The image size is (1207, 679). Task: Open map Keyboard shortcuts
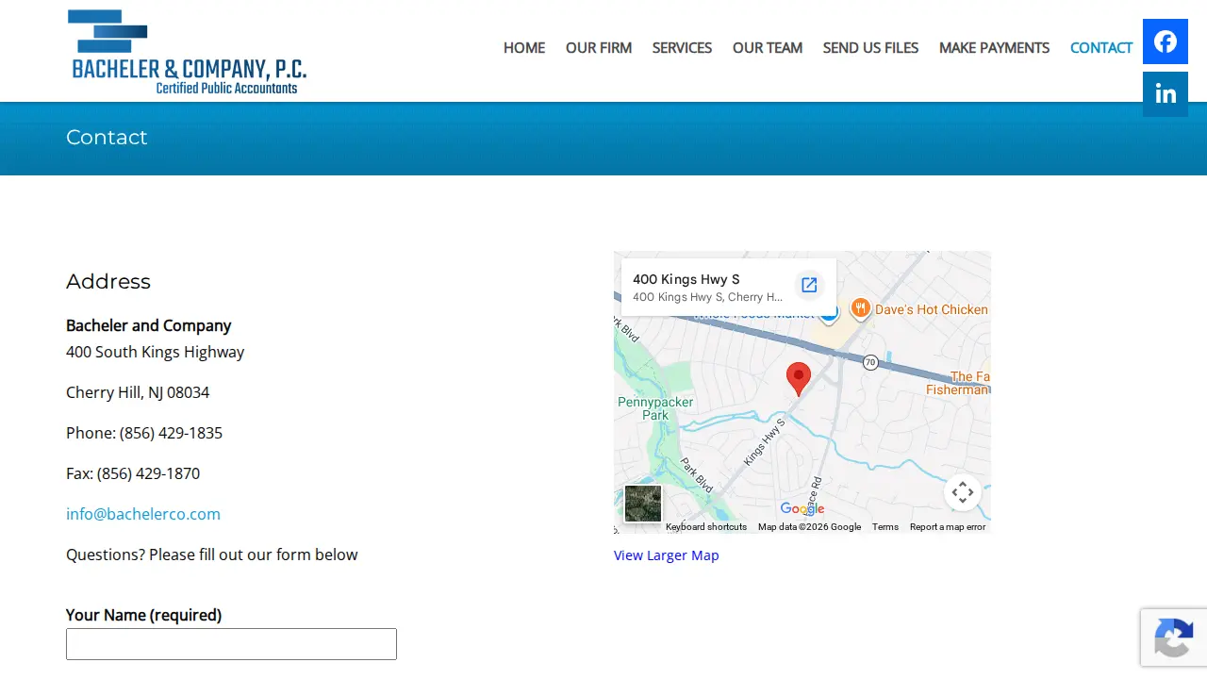706,527
